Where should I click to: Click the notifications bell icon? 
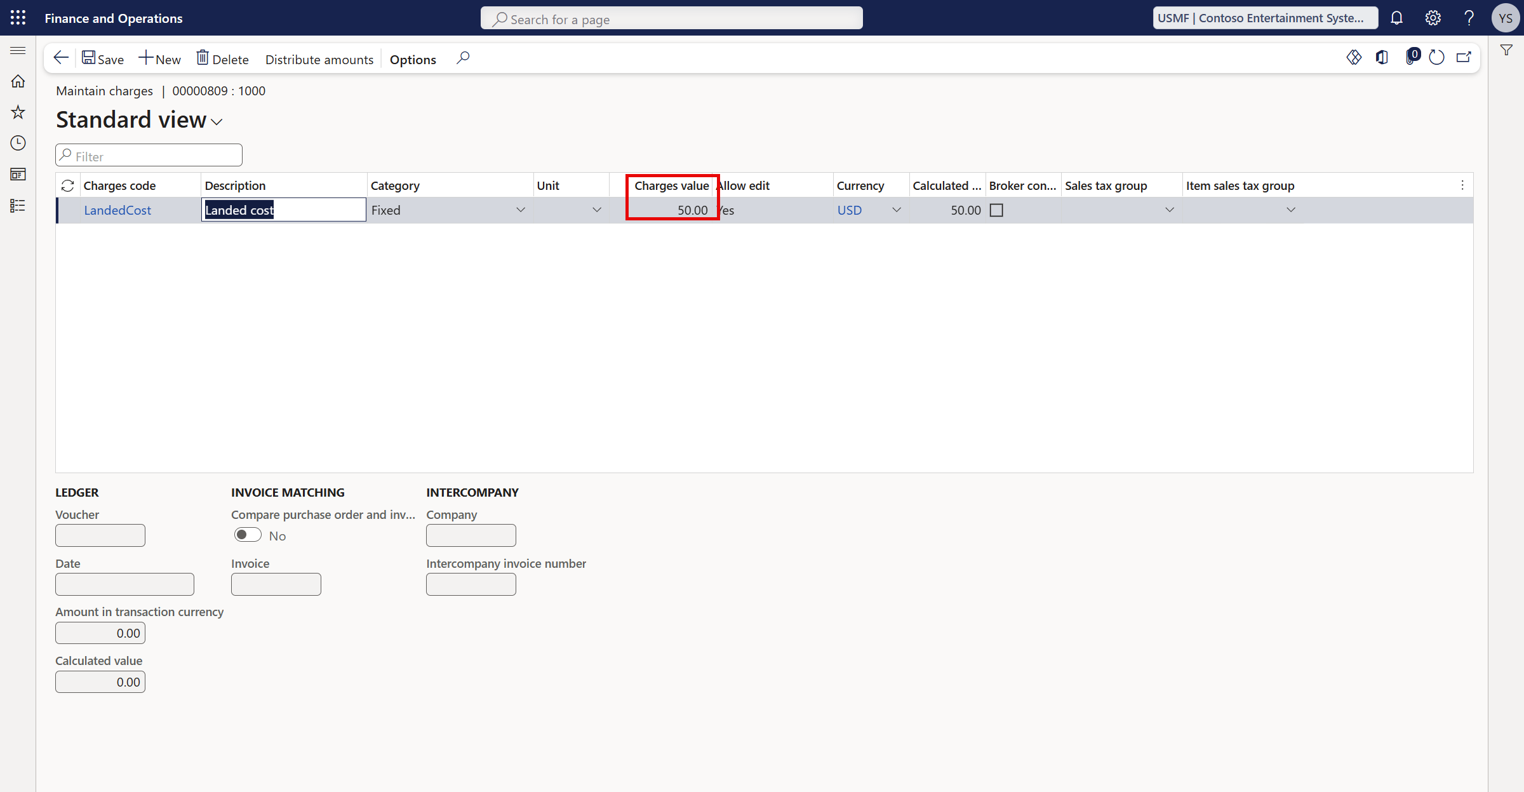tap(1396, 18)
